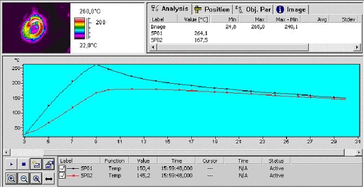Image resolution: width=364 pixels, height=188 pixels.
Task: Click the 167,5 value for SP02
Action: click(x=201, y=40)
